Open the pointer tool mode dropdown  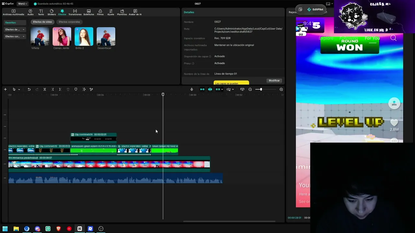click(19, 89)
